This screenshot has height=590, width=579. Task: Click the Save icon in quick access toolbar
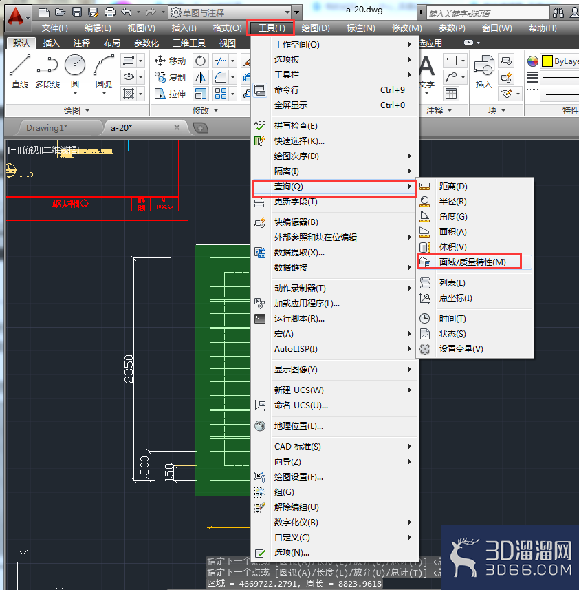[76, 12]
